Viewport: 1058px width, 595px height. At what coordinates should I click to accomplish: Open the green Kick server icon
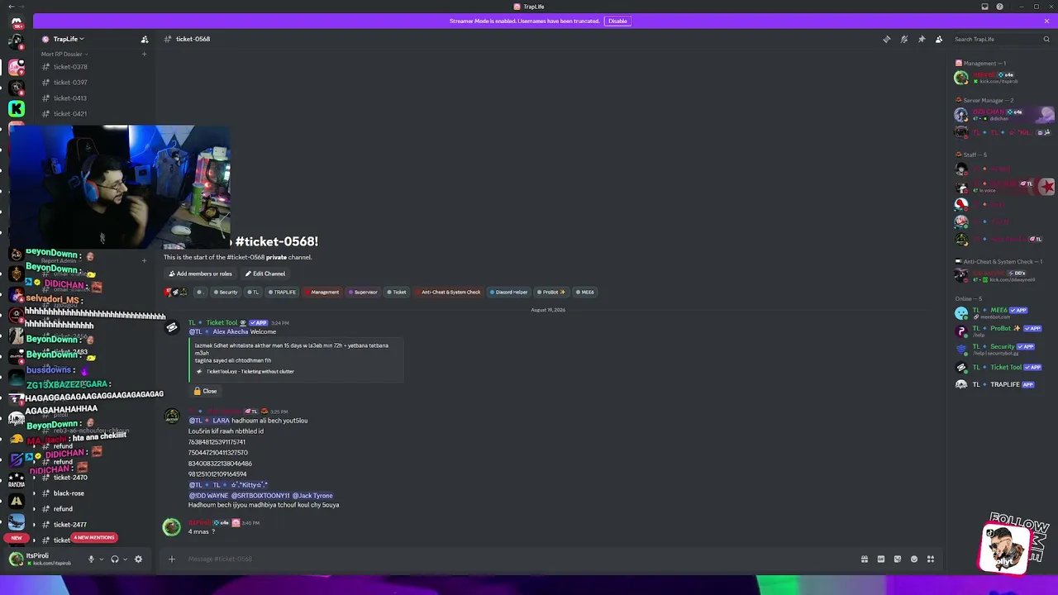16,108
